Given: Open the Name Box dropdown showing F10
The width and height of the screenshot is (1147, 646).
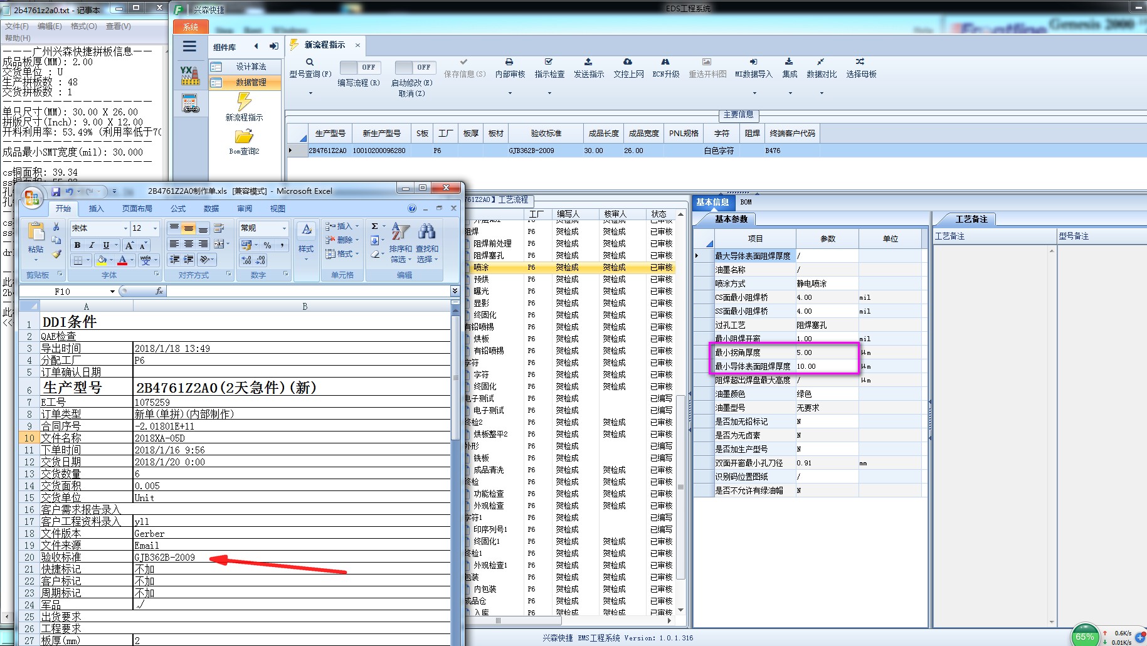Looking at the screenshot, I should pyautogui.click(x=112, y=292).
